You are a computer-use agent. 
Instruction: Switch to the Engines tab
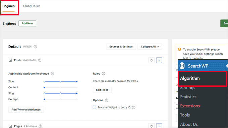(9, 6)
